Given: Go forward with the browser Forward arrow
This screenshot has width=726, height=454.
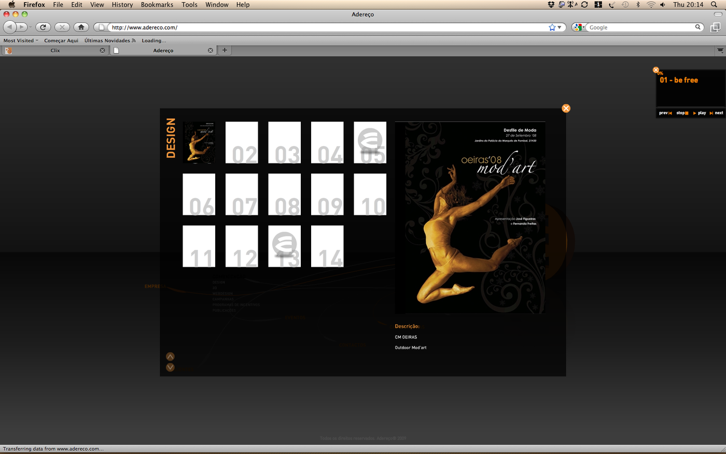Looking at the screenshot, I should pyautogui.click(x=22, y=27).
